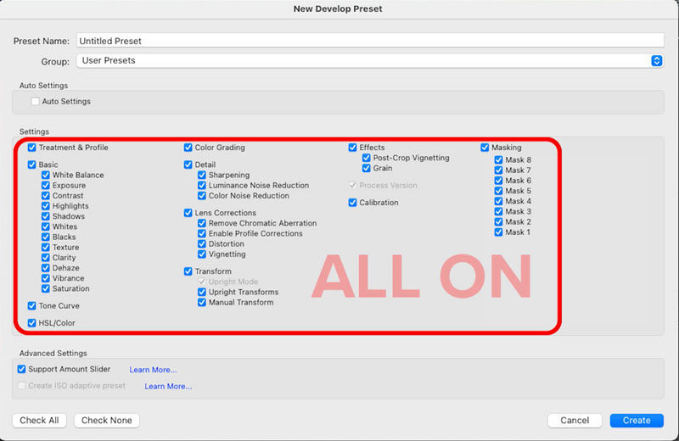
Task: Toggle the Detail group checkbox
Action: (x=188, y=165)
